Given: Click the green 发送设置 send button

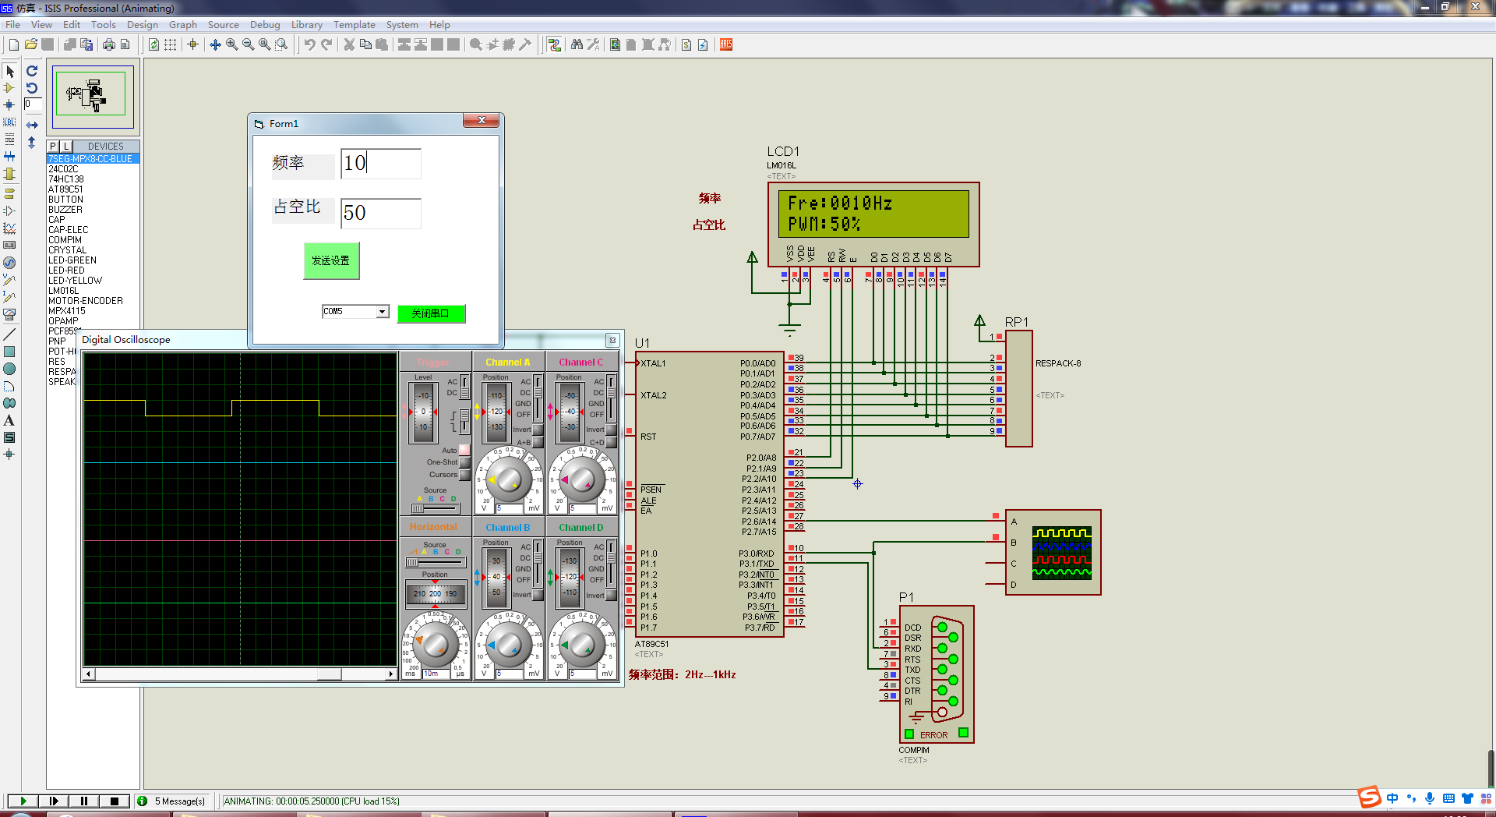Looking at the screenshot, I should [331, 260].
